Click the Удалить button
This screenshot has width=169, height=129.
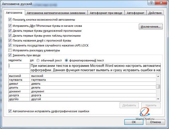[x=151, y=105]
